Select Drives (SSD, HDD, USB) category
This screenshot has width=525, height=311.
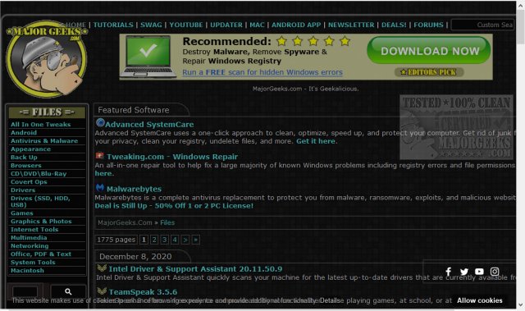click(x=40, y=202)
